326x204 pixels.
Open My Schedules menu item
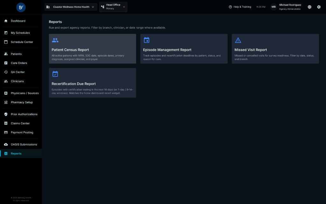21,33
